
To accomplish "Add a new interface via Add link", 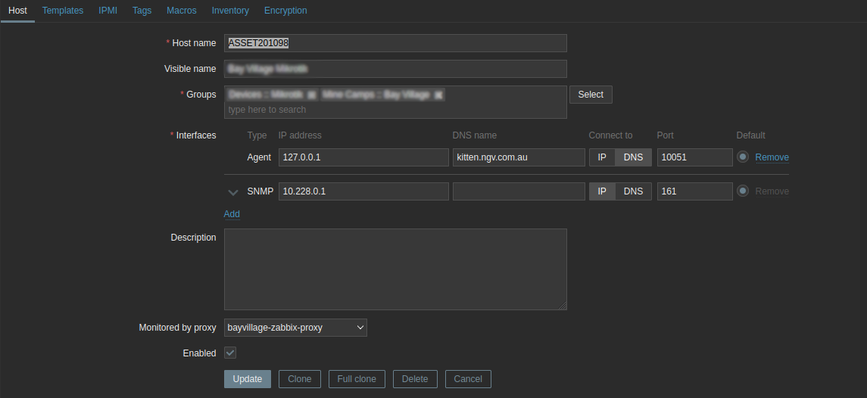I will click(232, 214).
